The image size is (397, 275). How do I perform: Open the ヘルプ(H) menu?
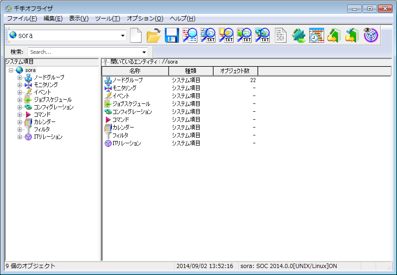(182, 19)
